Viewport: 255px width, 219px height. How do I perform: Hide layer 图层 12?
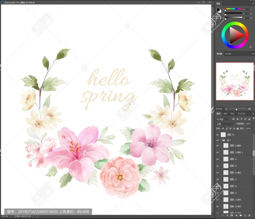point(218,159)
